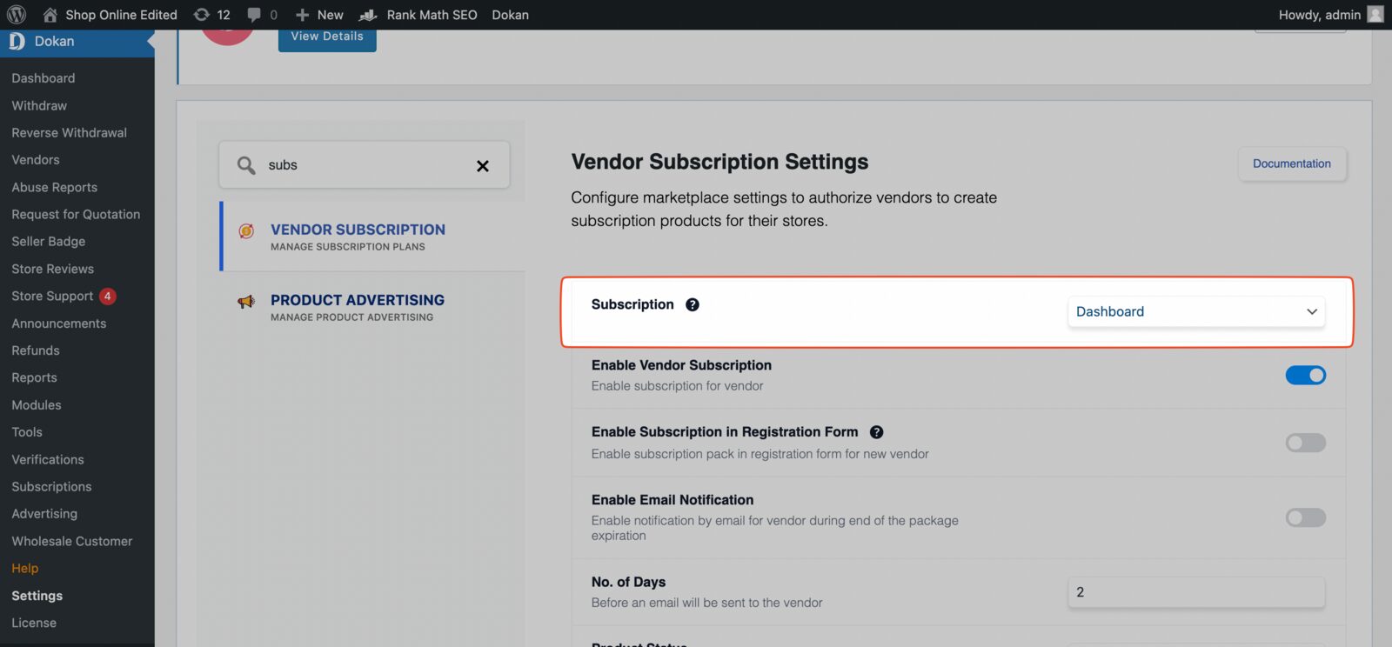The height and width of the screenshot is (647, 1392).
Task: Open the Dokan sidebar menu header
Action: coord(77,41)
